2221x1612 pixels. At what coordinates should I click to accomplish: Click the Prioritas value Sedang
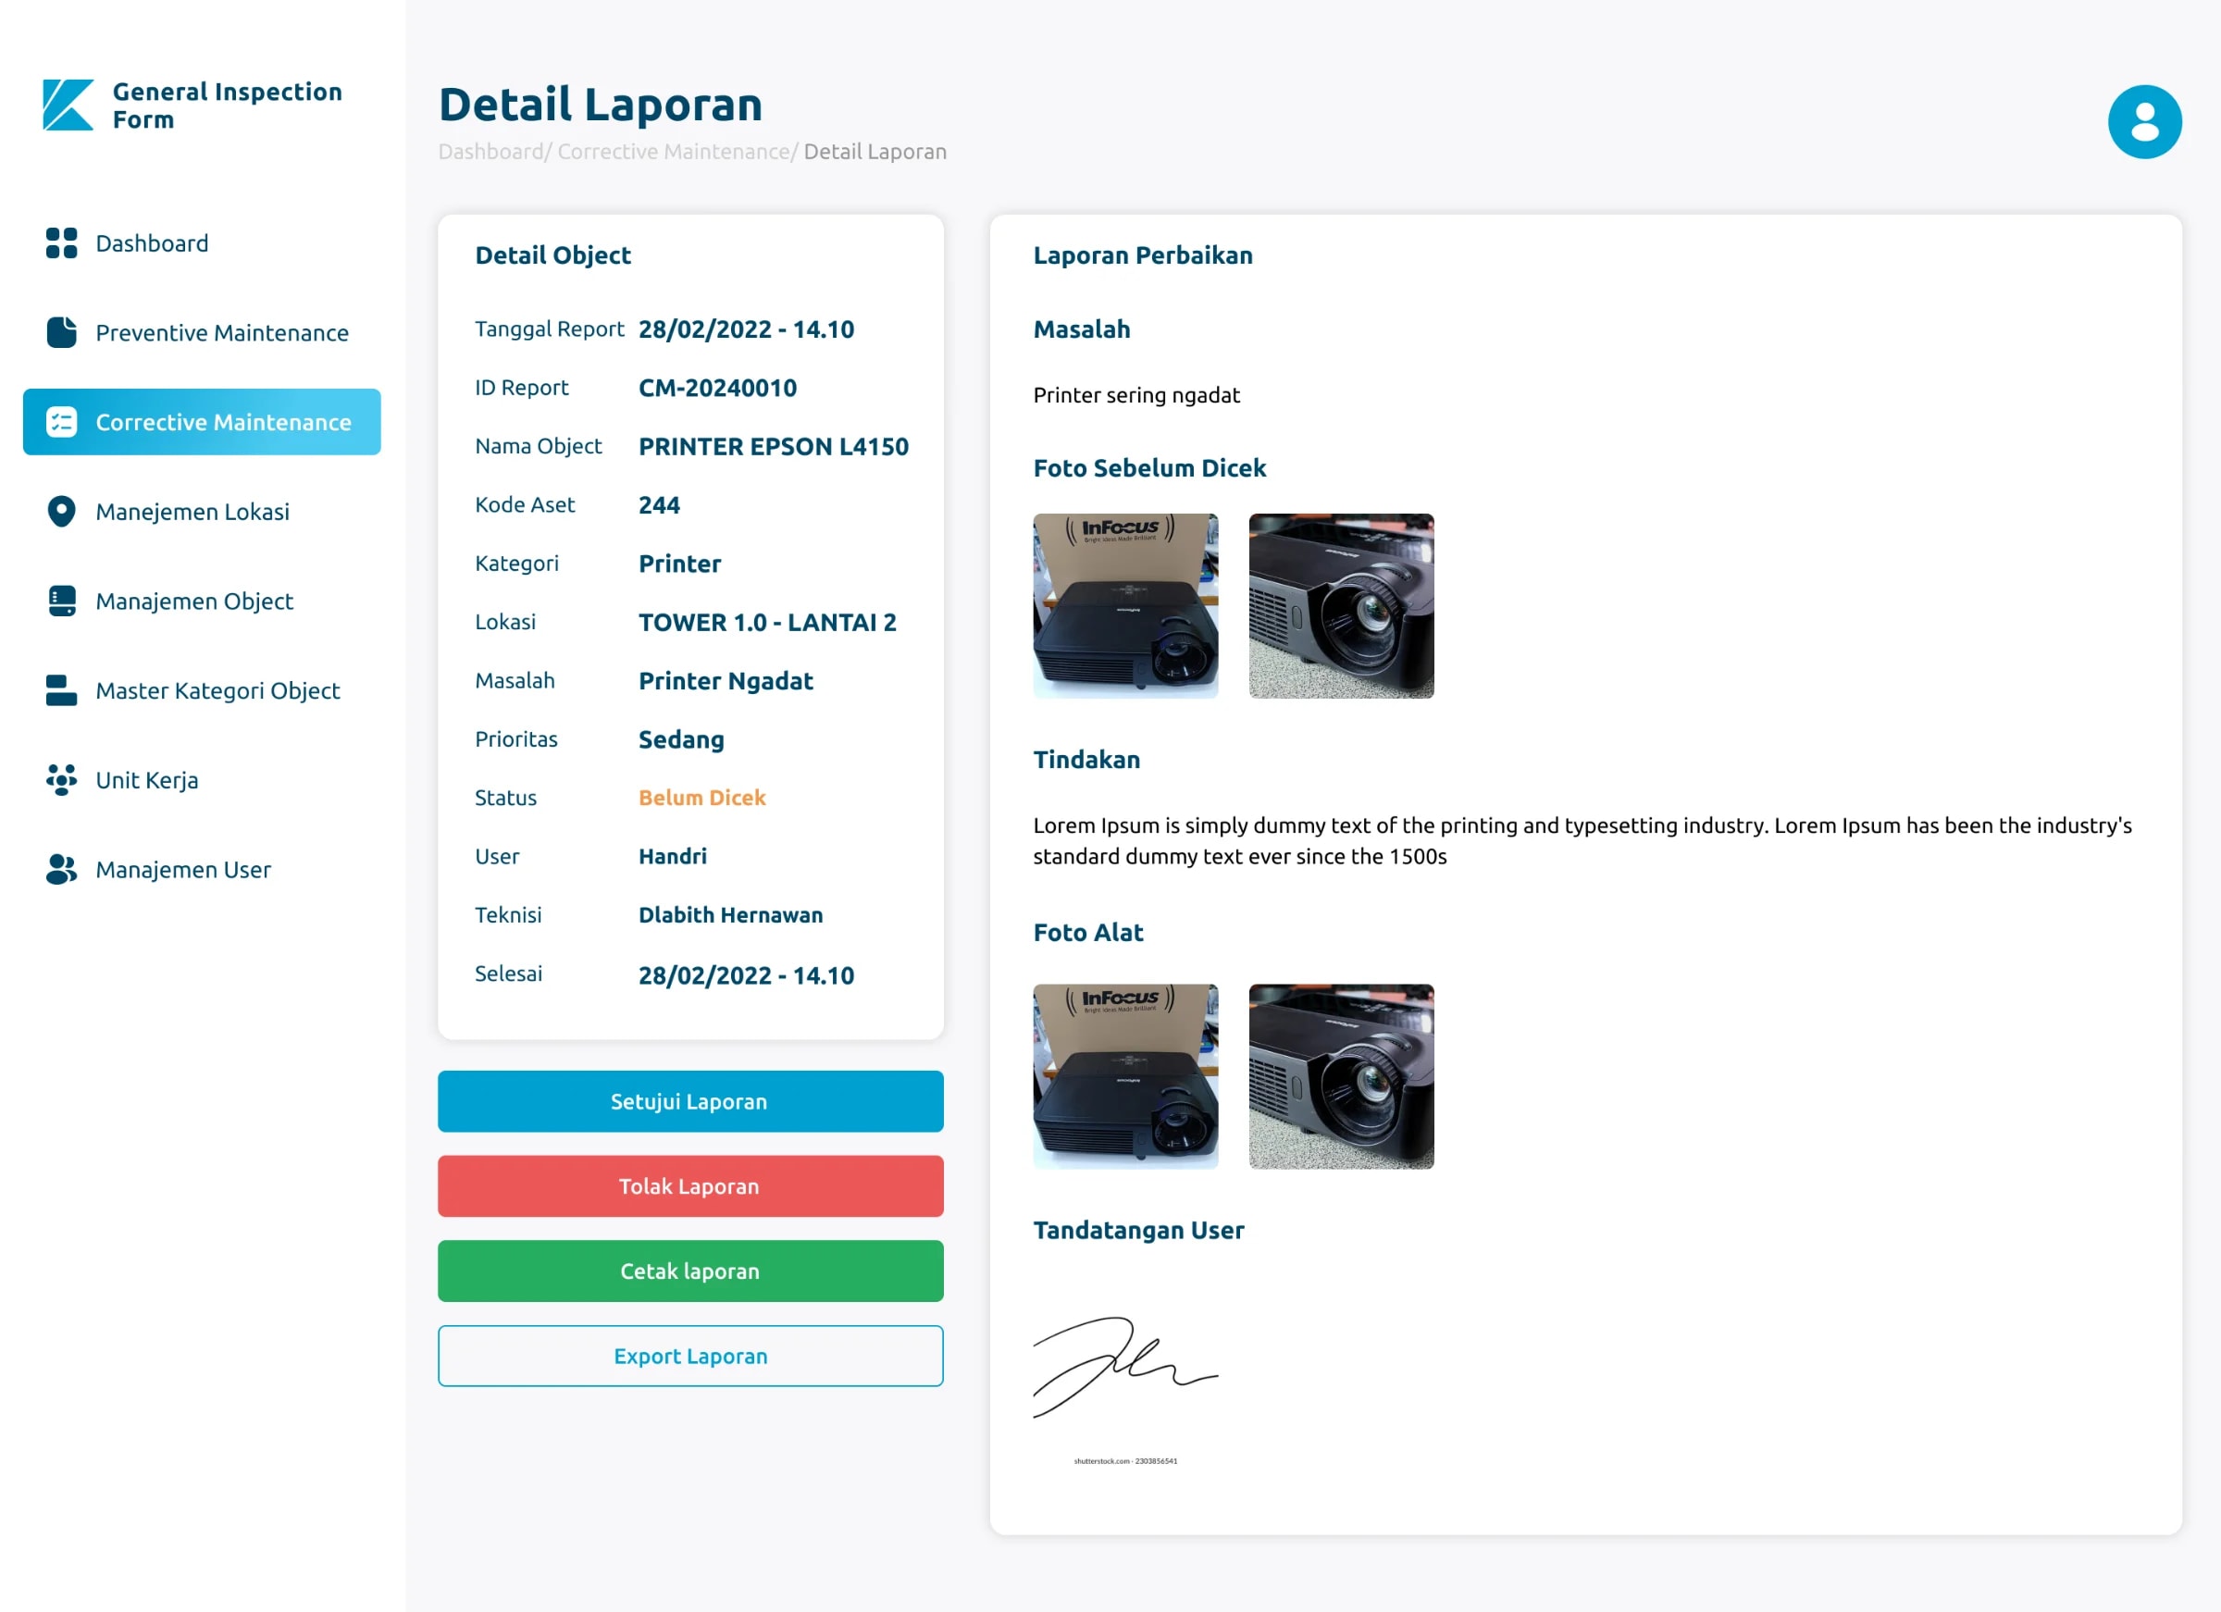tap(682, 740)
